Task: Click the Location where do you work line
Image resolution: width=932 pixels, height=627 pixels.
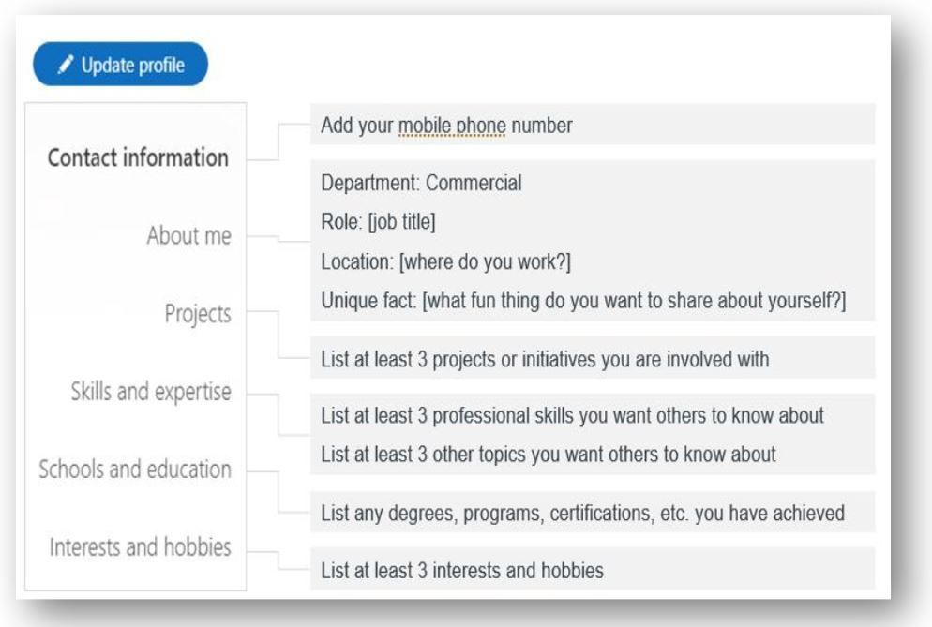Action: (445, 261)
